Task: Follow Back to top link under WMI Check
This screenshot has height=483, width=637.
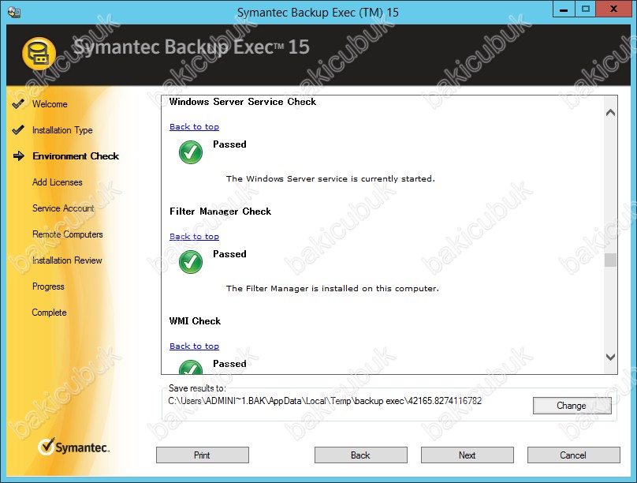Action: pyautogui.click(x=194, y=346)
